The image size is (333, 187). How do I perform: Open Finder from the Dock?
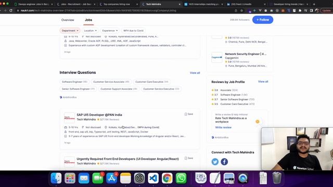[56, 178]
